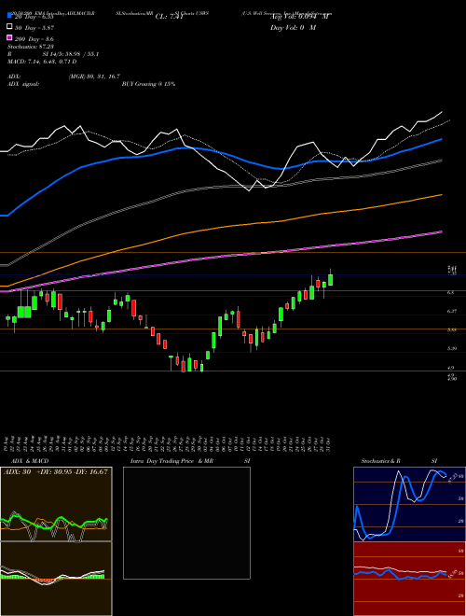This screenshot has width=466, height=616.
Task: Click the 6.8 price axis label
Action: click(451, 293)
